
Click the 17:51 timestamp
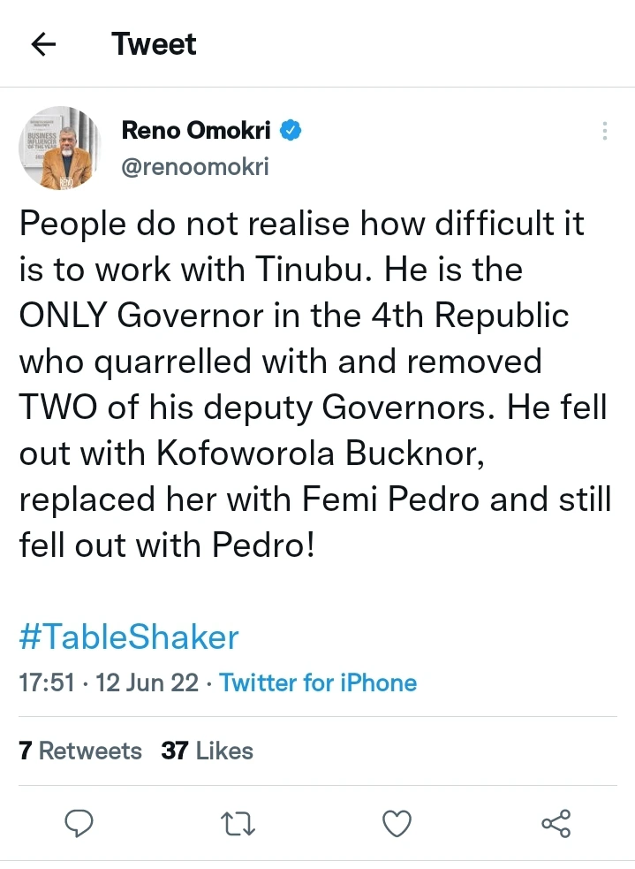(47, 682)
